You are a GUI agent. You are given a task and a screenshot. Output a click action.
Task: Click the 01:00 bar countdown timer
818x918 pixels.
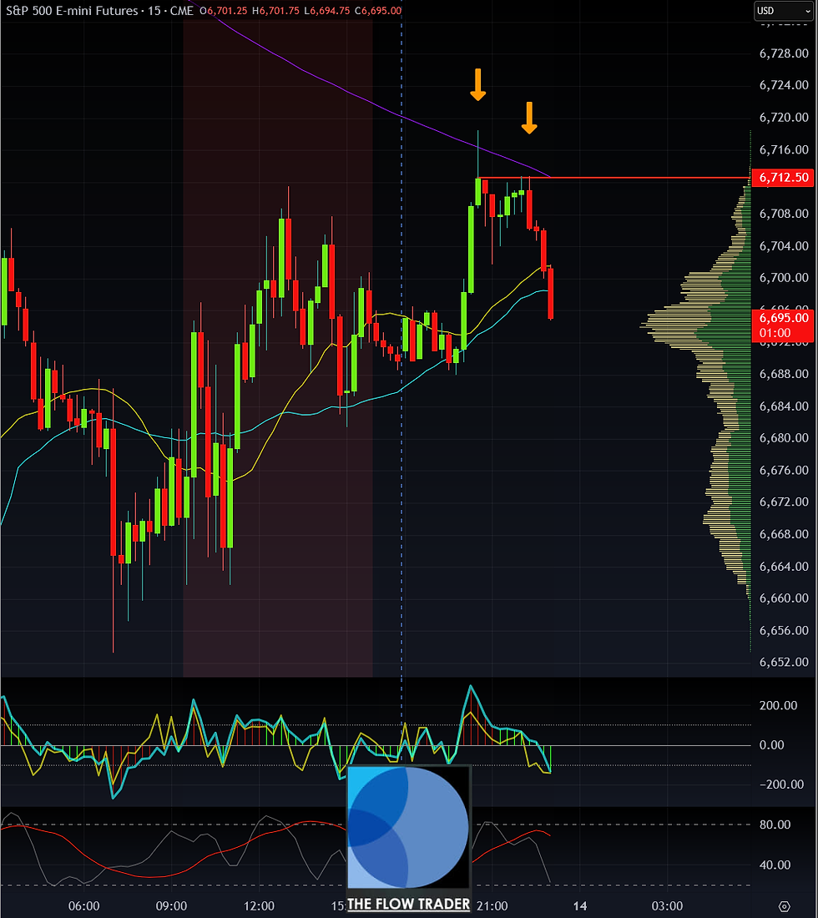[775, 333]
